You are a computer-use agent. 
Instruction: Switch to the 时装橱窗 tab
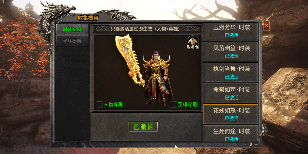tap(72, 30)
